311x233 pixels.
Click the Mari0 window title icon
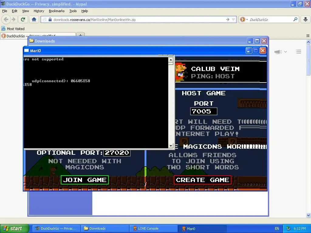click(26, 51)
